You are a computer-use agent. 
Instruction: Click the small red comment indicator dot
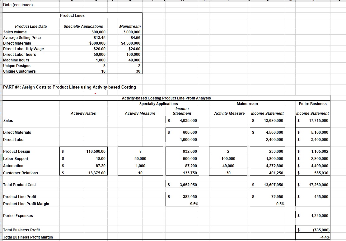[95, 93]
